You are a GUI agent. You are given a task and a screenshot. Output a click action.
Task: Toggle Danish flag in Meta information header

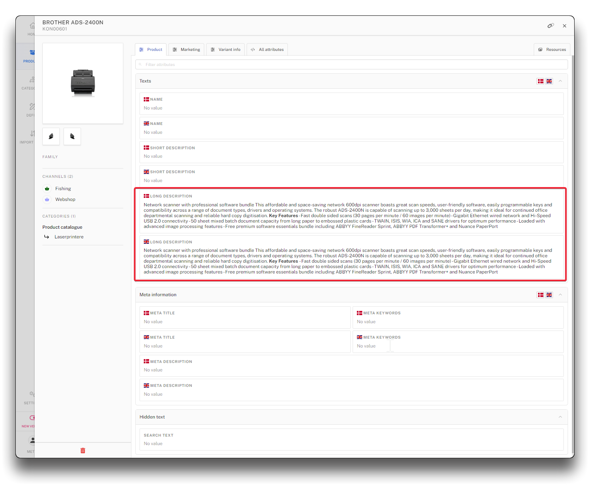(541, 295)
